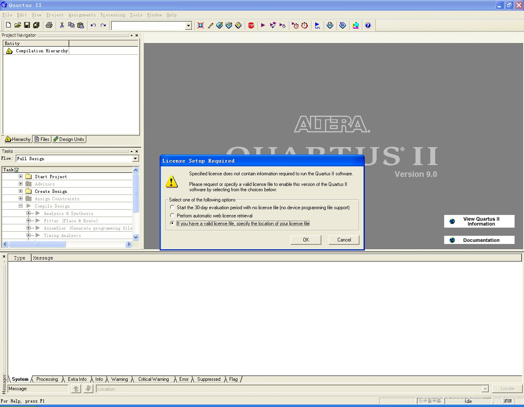524x407 pixels.
Task: Open the Flow Full Design dropdown
Action: pyautogui.click(x=136, y=159)
